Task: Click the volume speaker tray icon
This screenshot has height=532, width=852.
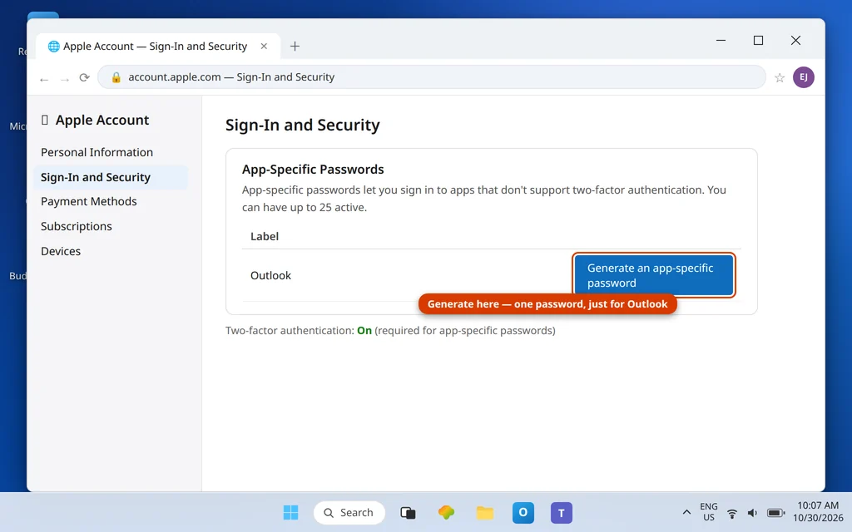Action: pos(752,513)
